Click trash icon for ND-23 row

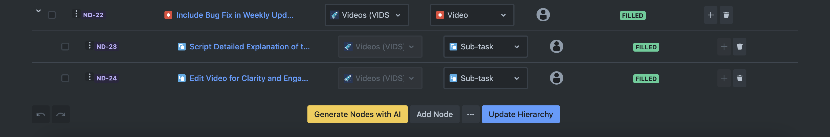point(739,47)
